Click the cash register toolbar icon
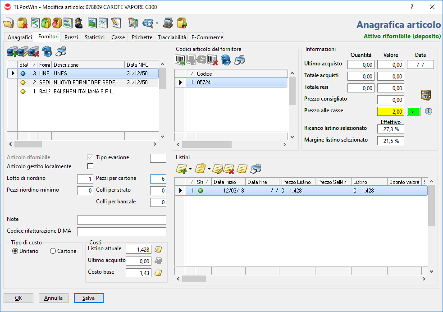This screenshot has width=443, height=312. pos(168,23)
